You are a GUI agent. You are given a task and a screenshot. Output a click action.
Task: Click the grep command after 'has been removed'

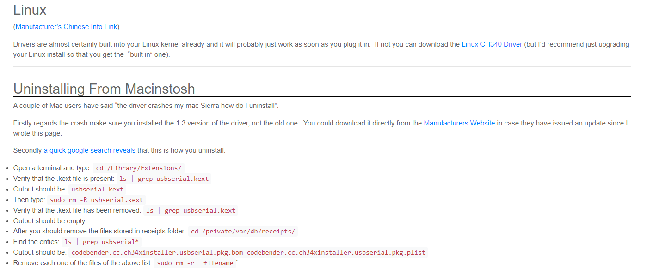[x=191, y=210]
